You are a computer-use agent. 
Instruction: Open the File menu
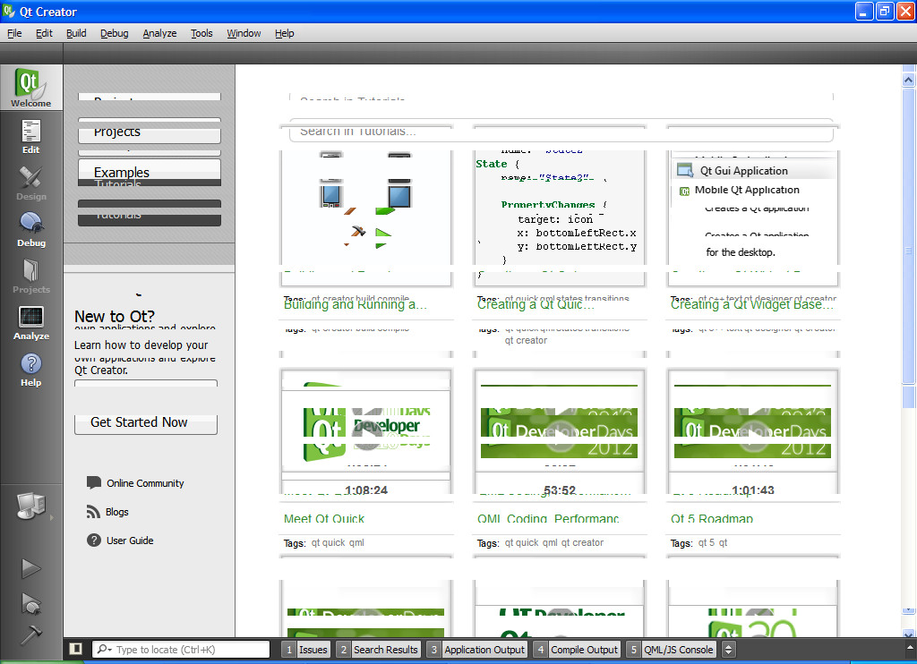(14, 33)
